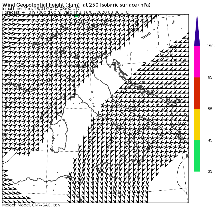Image resolution: width=217 pixels, height=209 pixels.
Task: Click the 'Initial time Thu, 16/01/2020' line
Action: pyautogui.click(x=41, y=9)
